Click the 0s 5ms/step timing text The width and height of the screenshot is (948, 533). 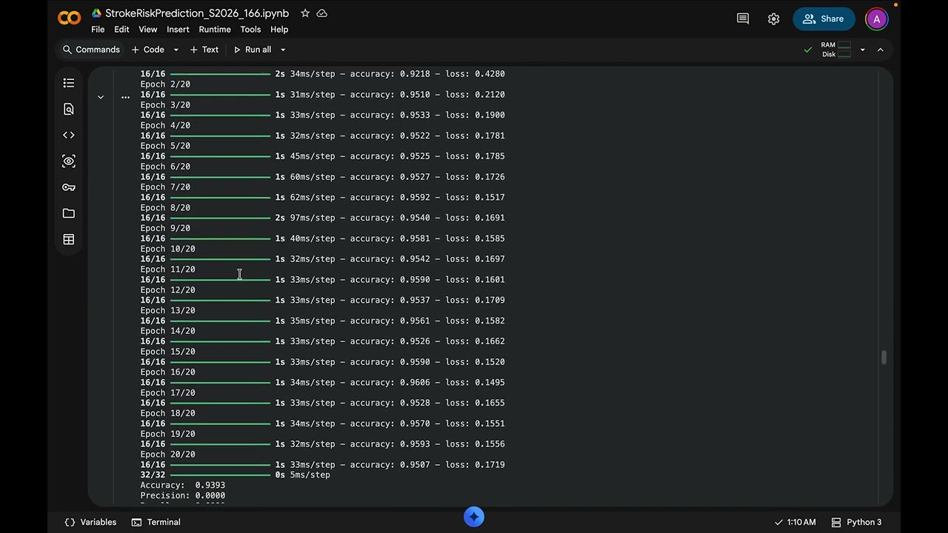tap(302, 475)
